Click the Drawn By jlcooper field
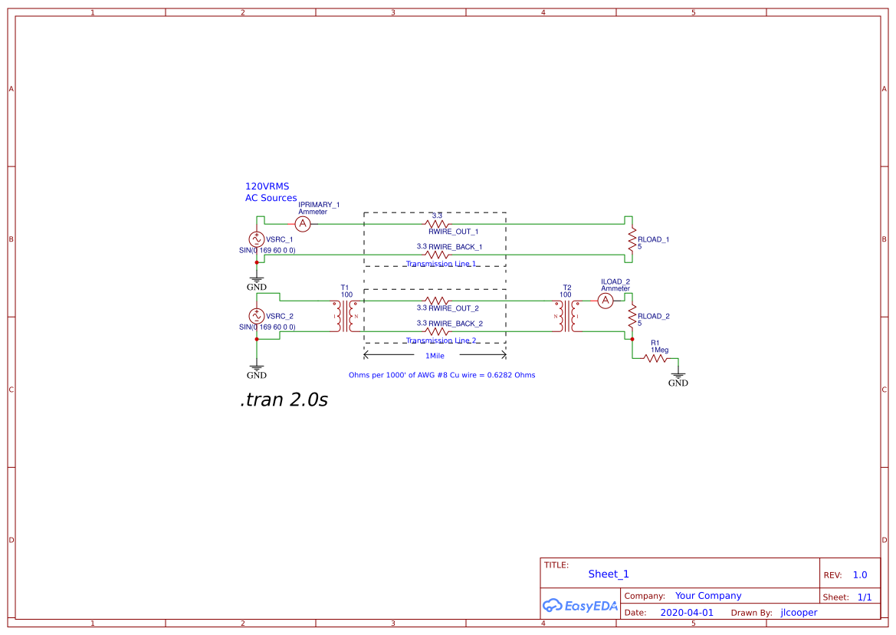The height and width of the screenshot is (635, 896). click(799, 612)
